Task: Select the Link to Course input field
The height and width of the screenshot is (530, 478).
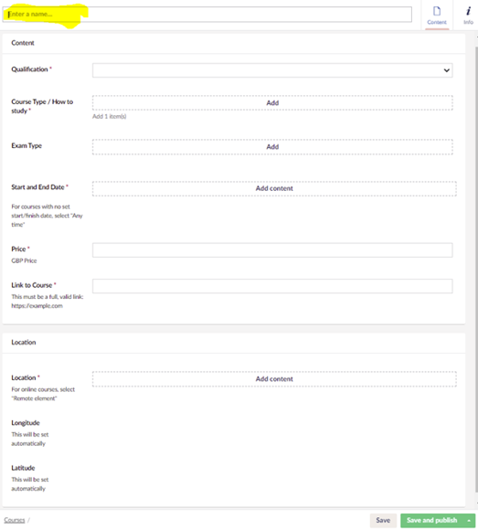Action: [x=272, y=286]
